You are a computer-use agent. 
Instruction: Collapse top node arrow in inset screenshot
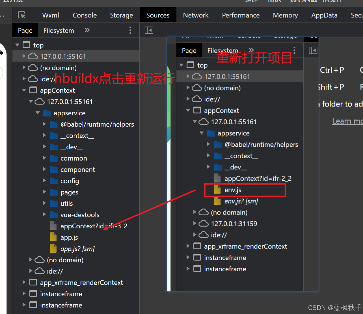181,65
